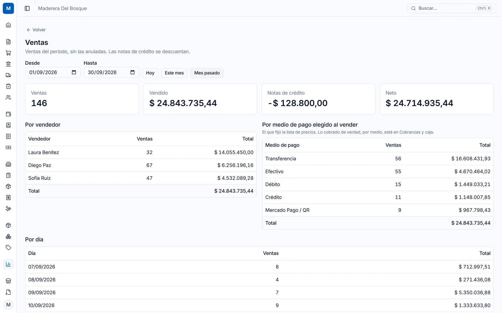Viewport: 502px width, 313px height.
Task: Open the file settings icon in sidebar
Action: point(8,292)
